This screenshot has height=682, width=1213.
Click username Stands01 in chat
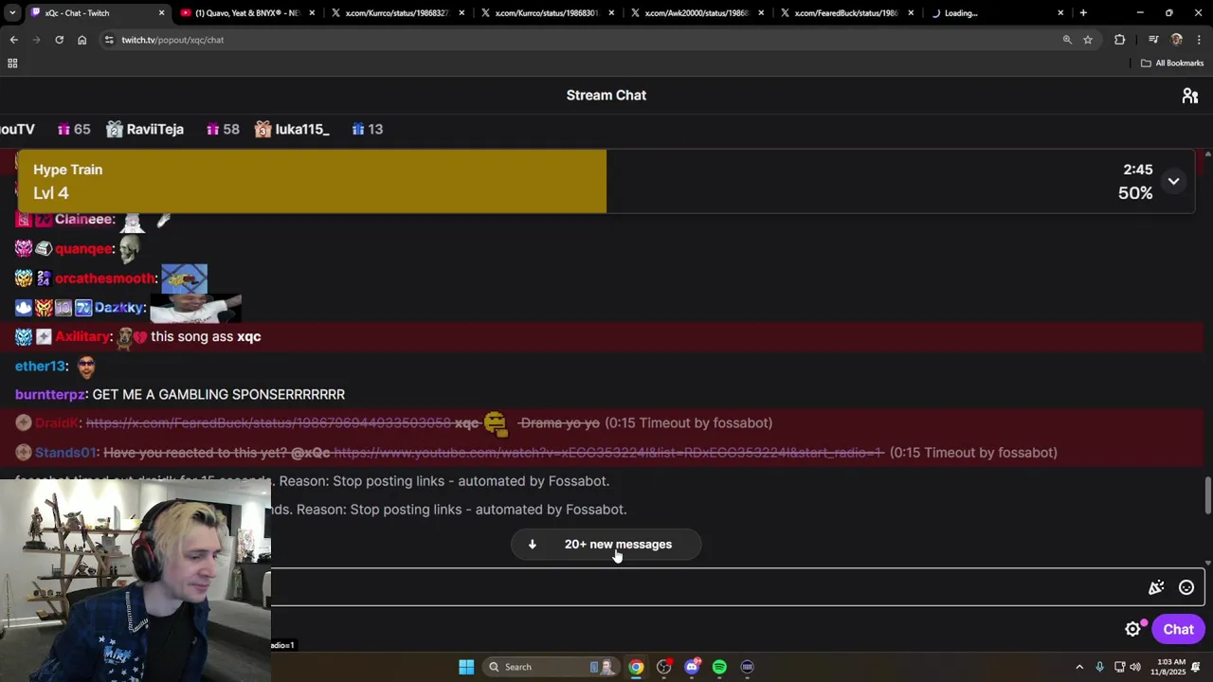point(66,453)
